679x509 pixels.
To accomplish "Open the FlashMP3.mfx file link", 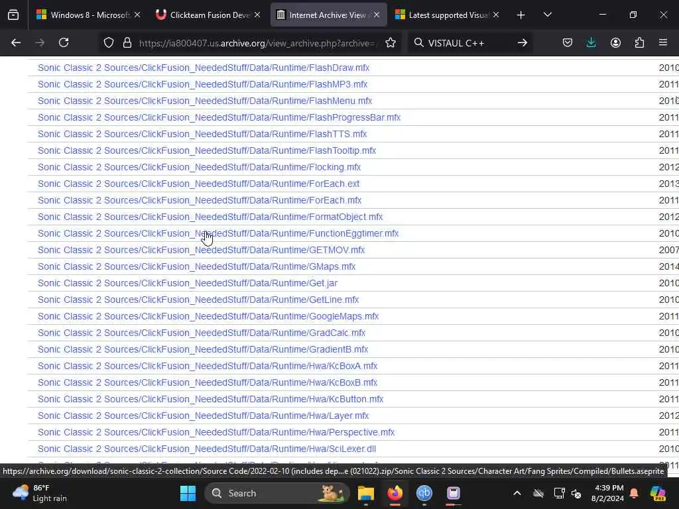I will point(203,84).
